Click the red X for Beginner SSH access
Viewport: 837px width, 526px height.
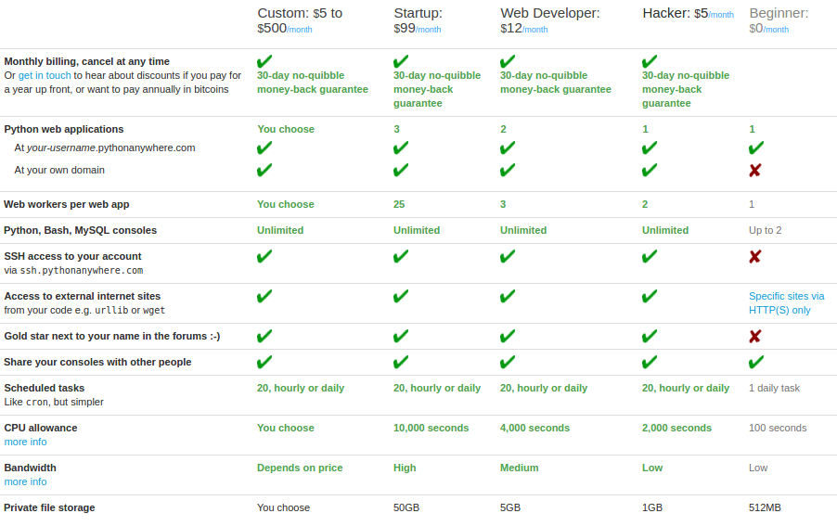pos(754,257)
